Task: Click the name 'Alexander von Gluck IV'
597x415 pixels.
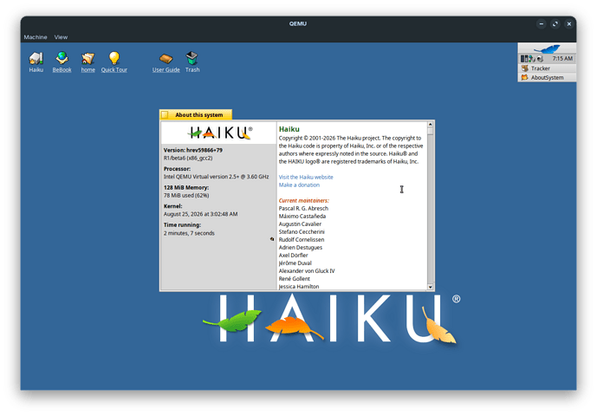Action: tap(307, 271)
